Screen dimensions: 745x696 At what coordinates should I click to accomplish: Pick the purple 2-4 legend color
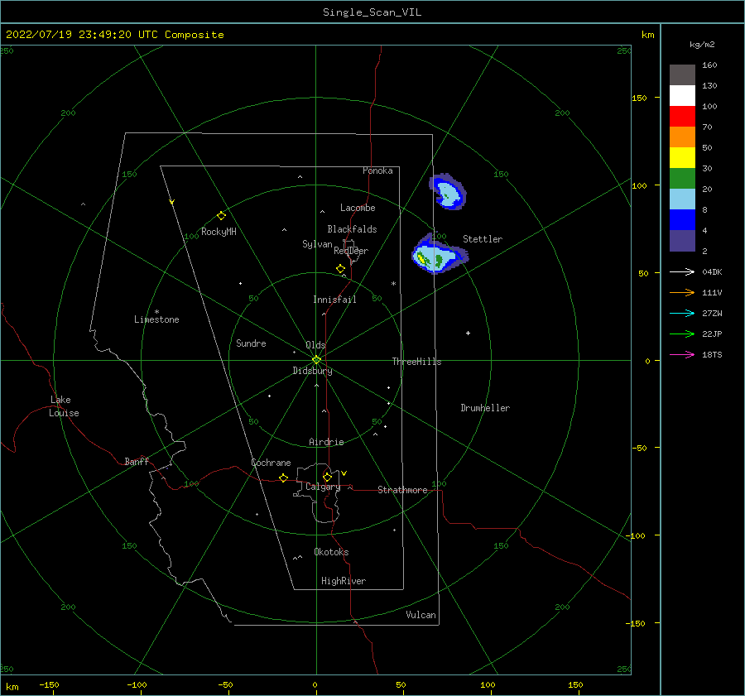pyautogui.click(x=682, y=240)
